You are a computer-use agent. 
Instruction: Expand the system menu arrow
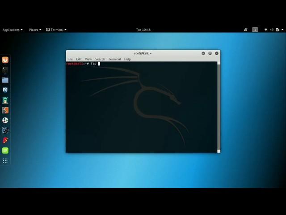click(x=282, y=30)
